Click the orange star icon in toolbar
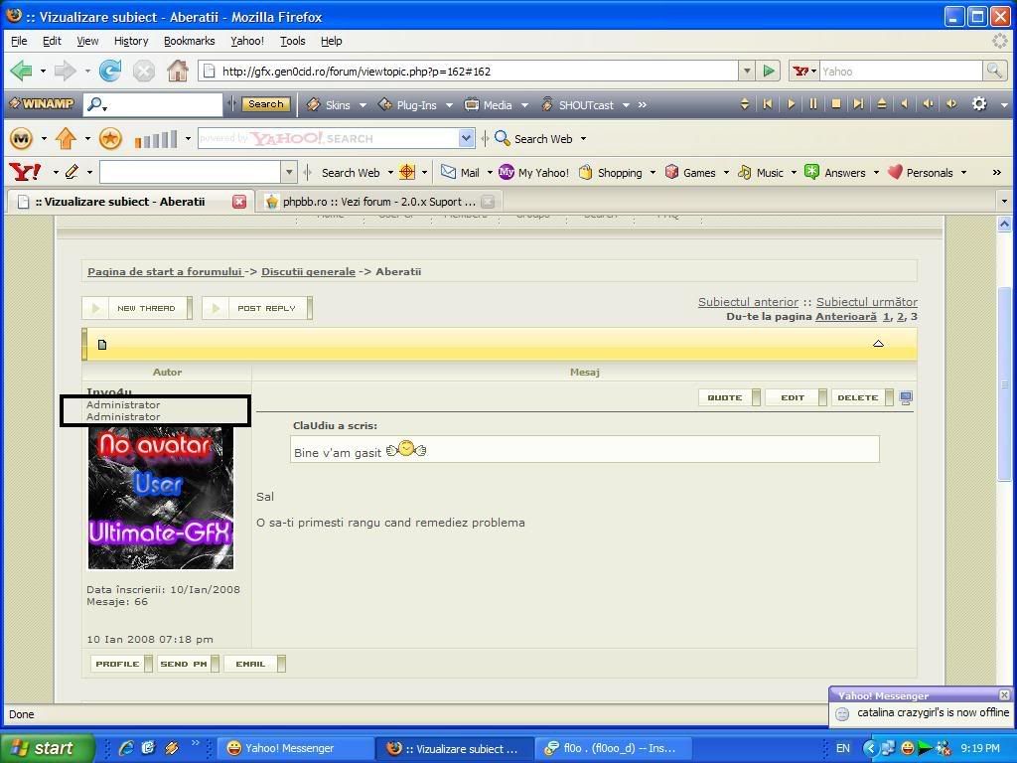1017x763 pixels. coord(110,138)
